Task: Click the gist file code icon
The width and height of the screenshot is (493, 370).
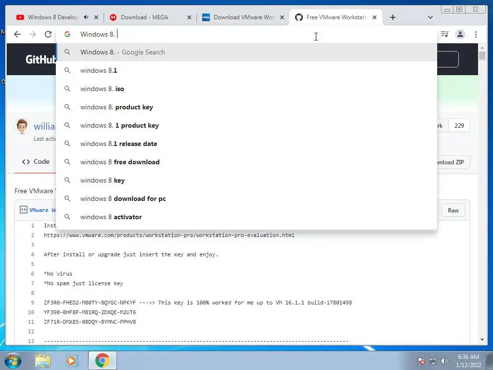Action: pos(23,210)
